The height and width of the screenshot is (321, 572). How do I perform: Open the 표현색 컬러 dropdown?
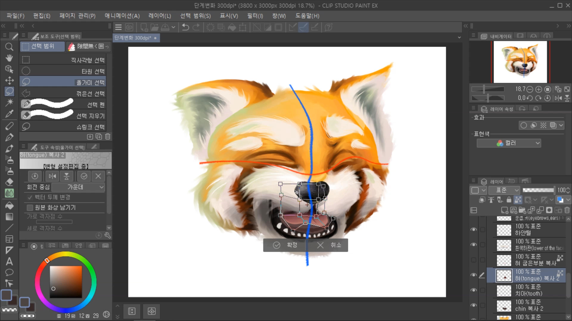coord(509,143)
